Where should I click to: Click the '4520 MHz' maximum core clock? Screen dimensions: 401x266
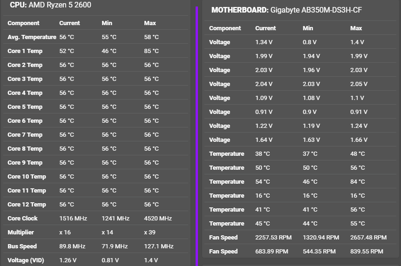point(158,218)
